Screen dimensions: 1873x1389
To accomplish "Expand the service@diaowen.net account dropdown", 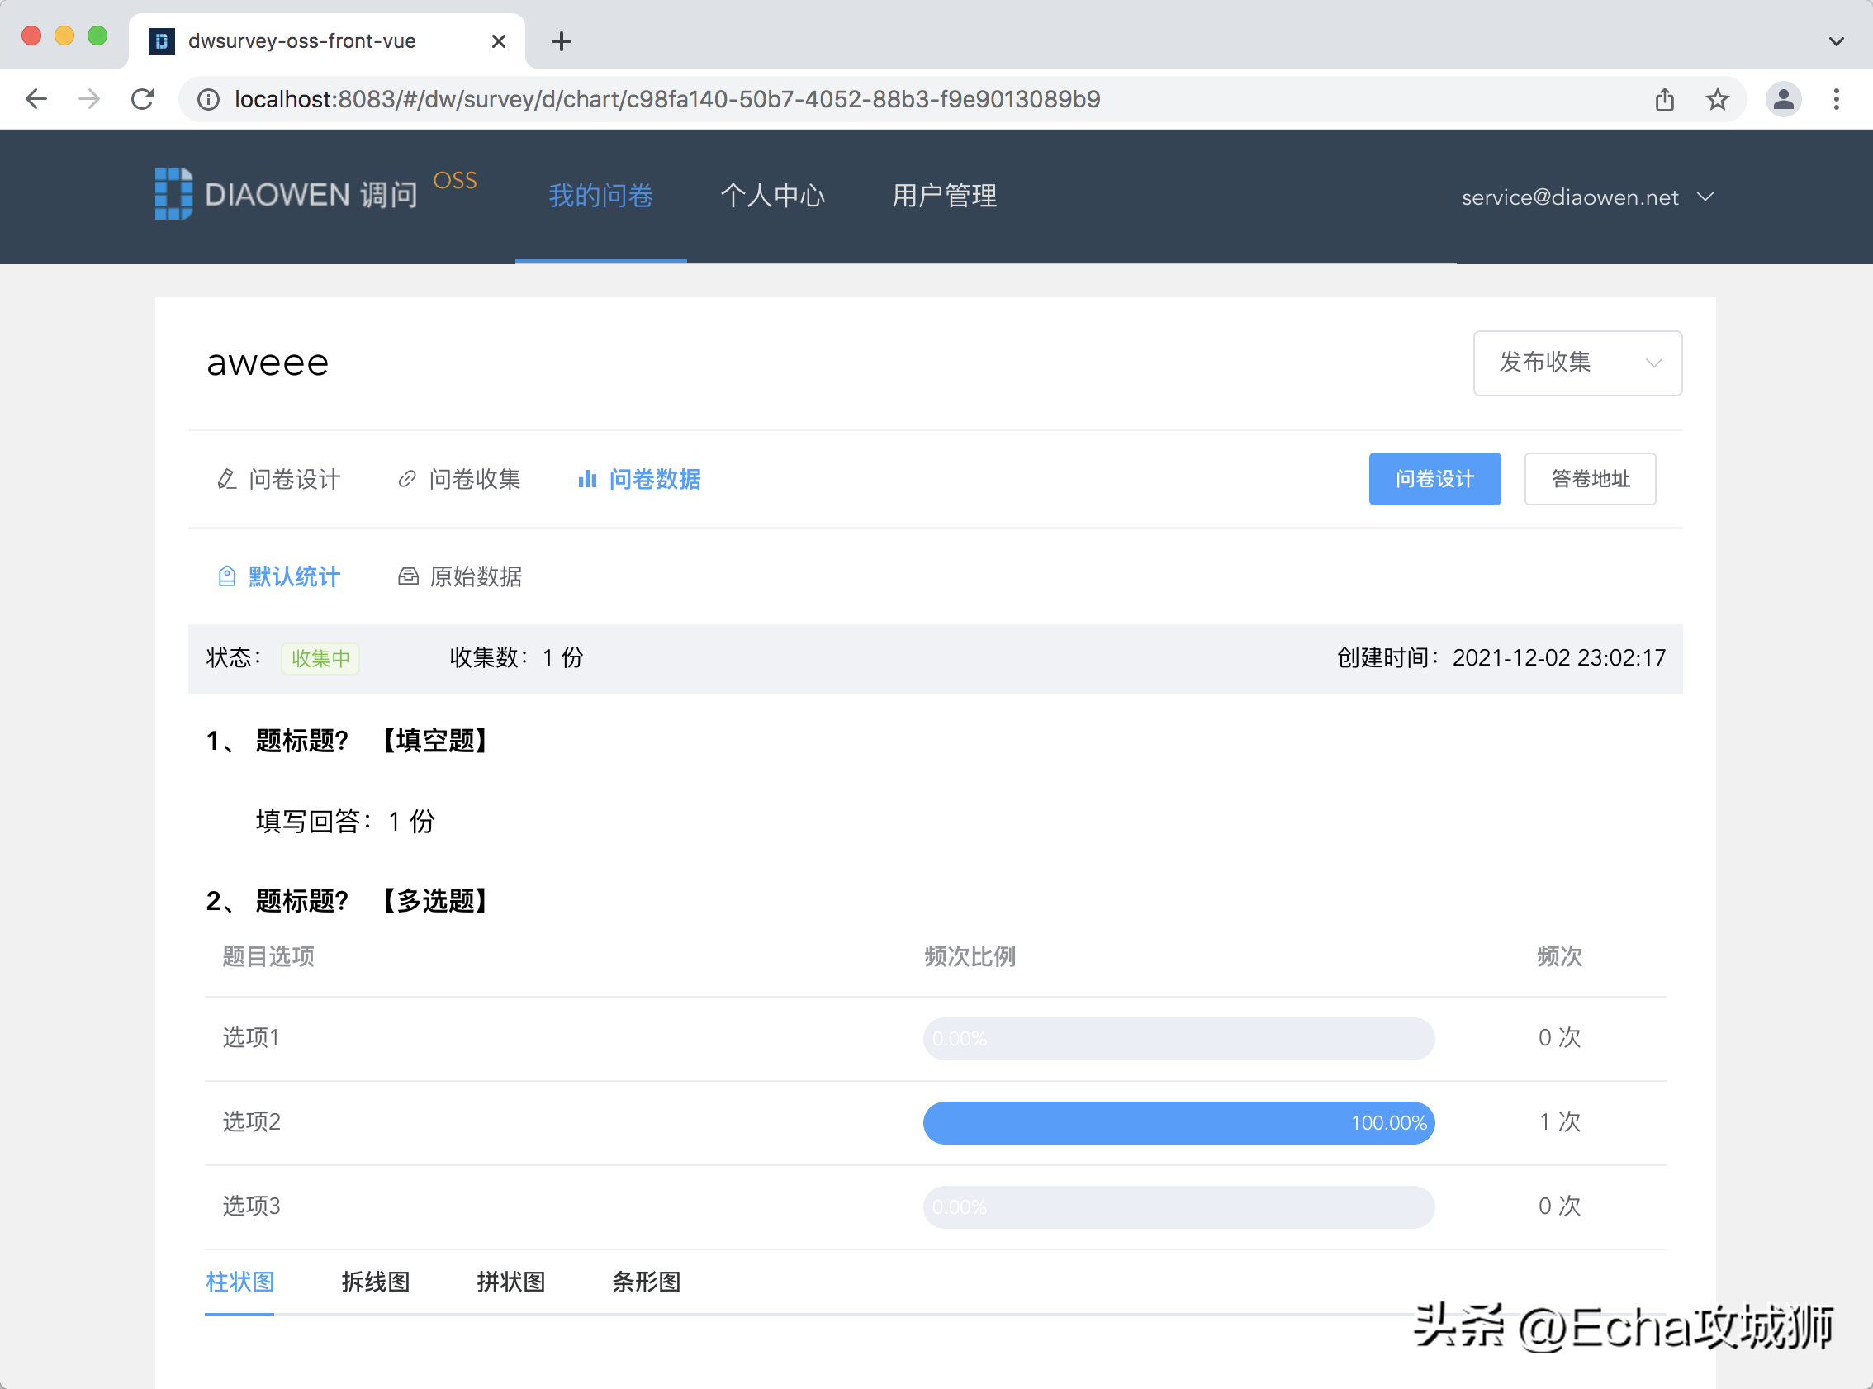I will (1587, 197).
